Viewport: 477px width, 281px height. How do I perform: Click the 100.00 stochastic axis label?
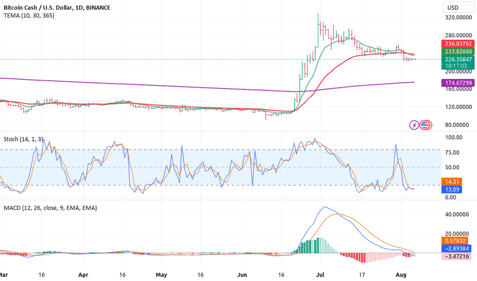pyautogui.click(x=453, y=137)
